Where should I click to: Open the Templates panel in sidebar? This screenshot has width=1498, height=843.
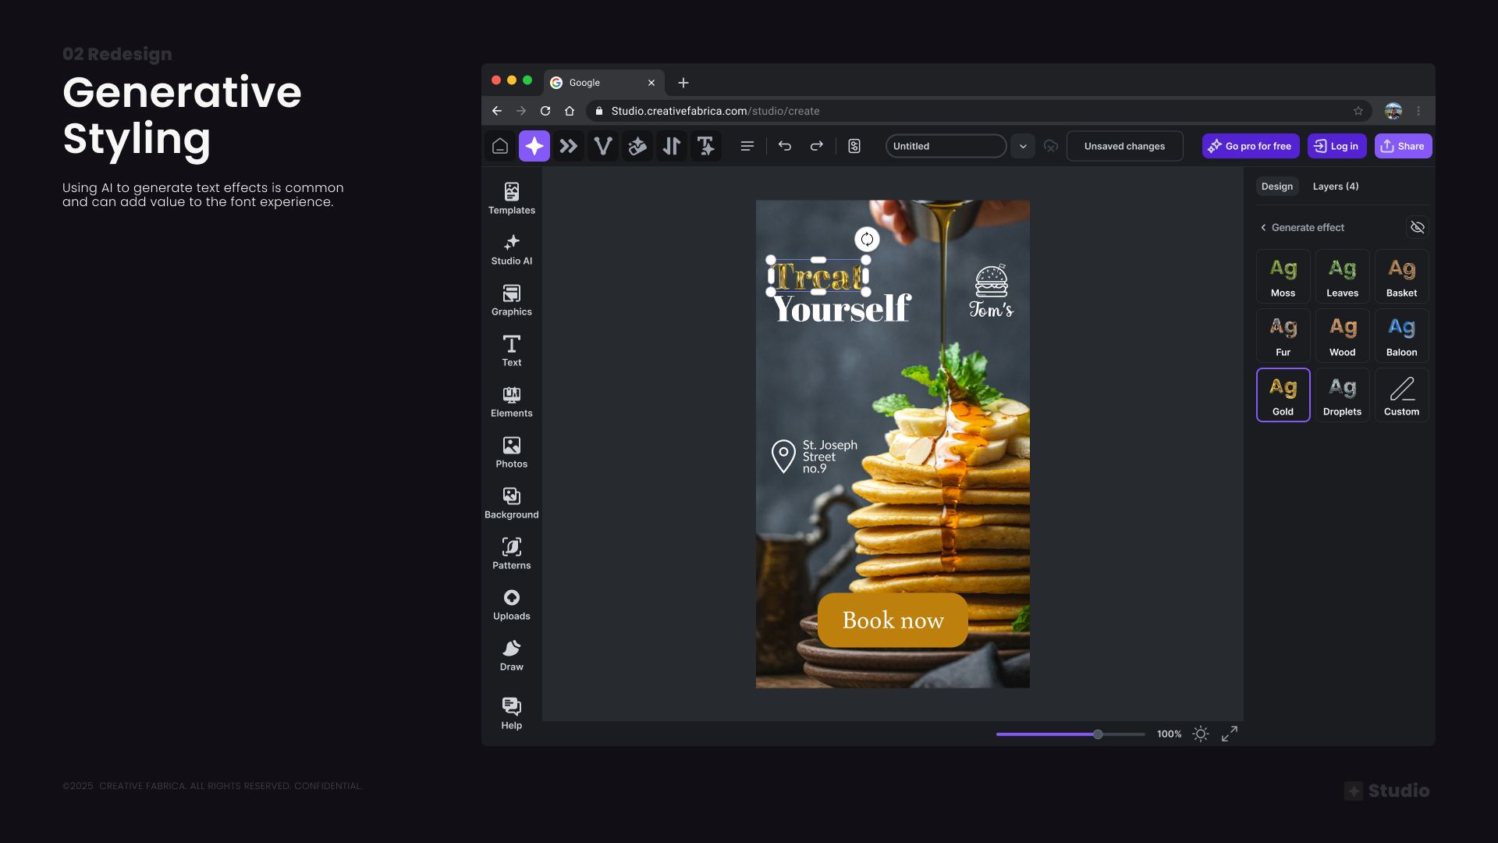(511, 198)
